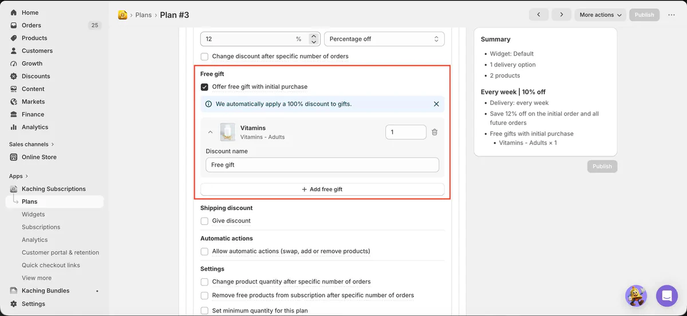Click the Kaching Bundles app icon
Screen dimensions: 687x316
(x=14, y=291)
